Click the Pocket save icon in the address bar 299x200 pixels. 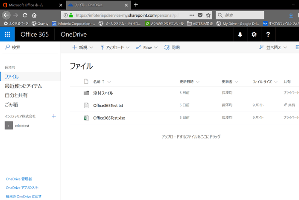tap(200, 15)
